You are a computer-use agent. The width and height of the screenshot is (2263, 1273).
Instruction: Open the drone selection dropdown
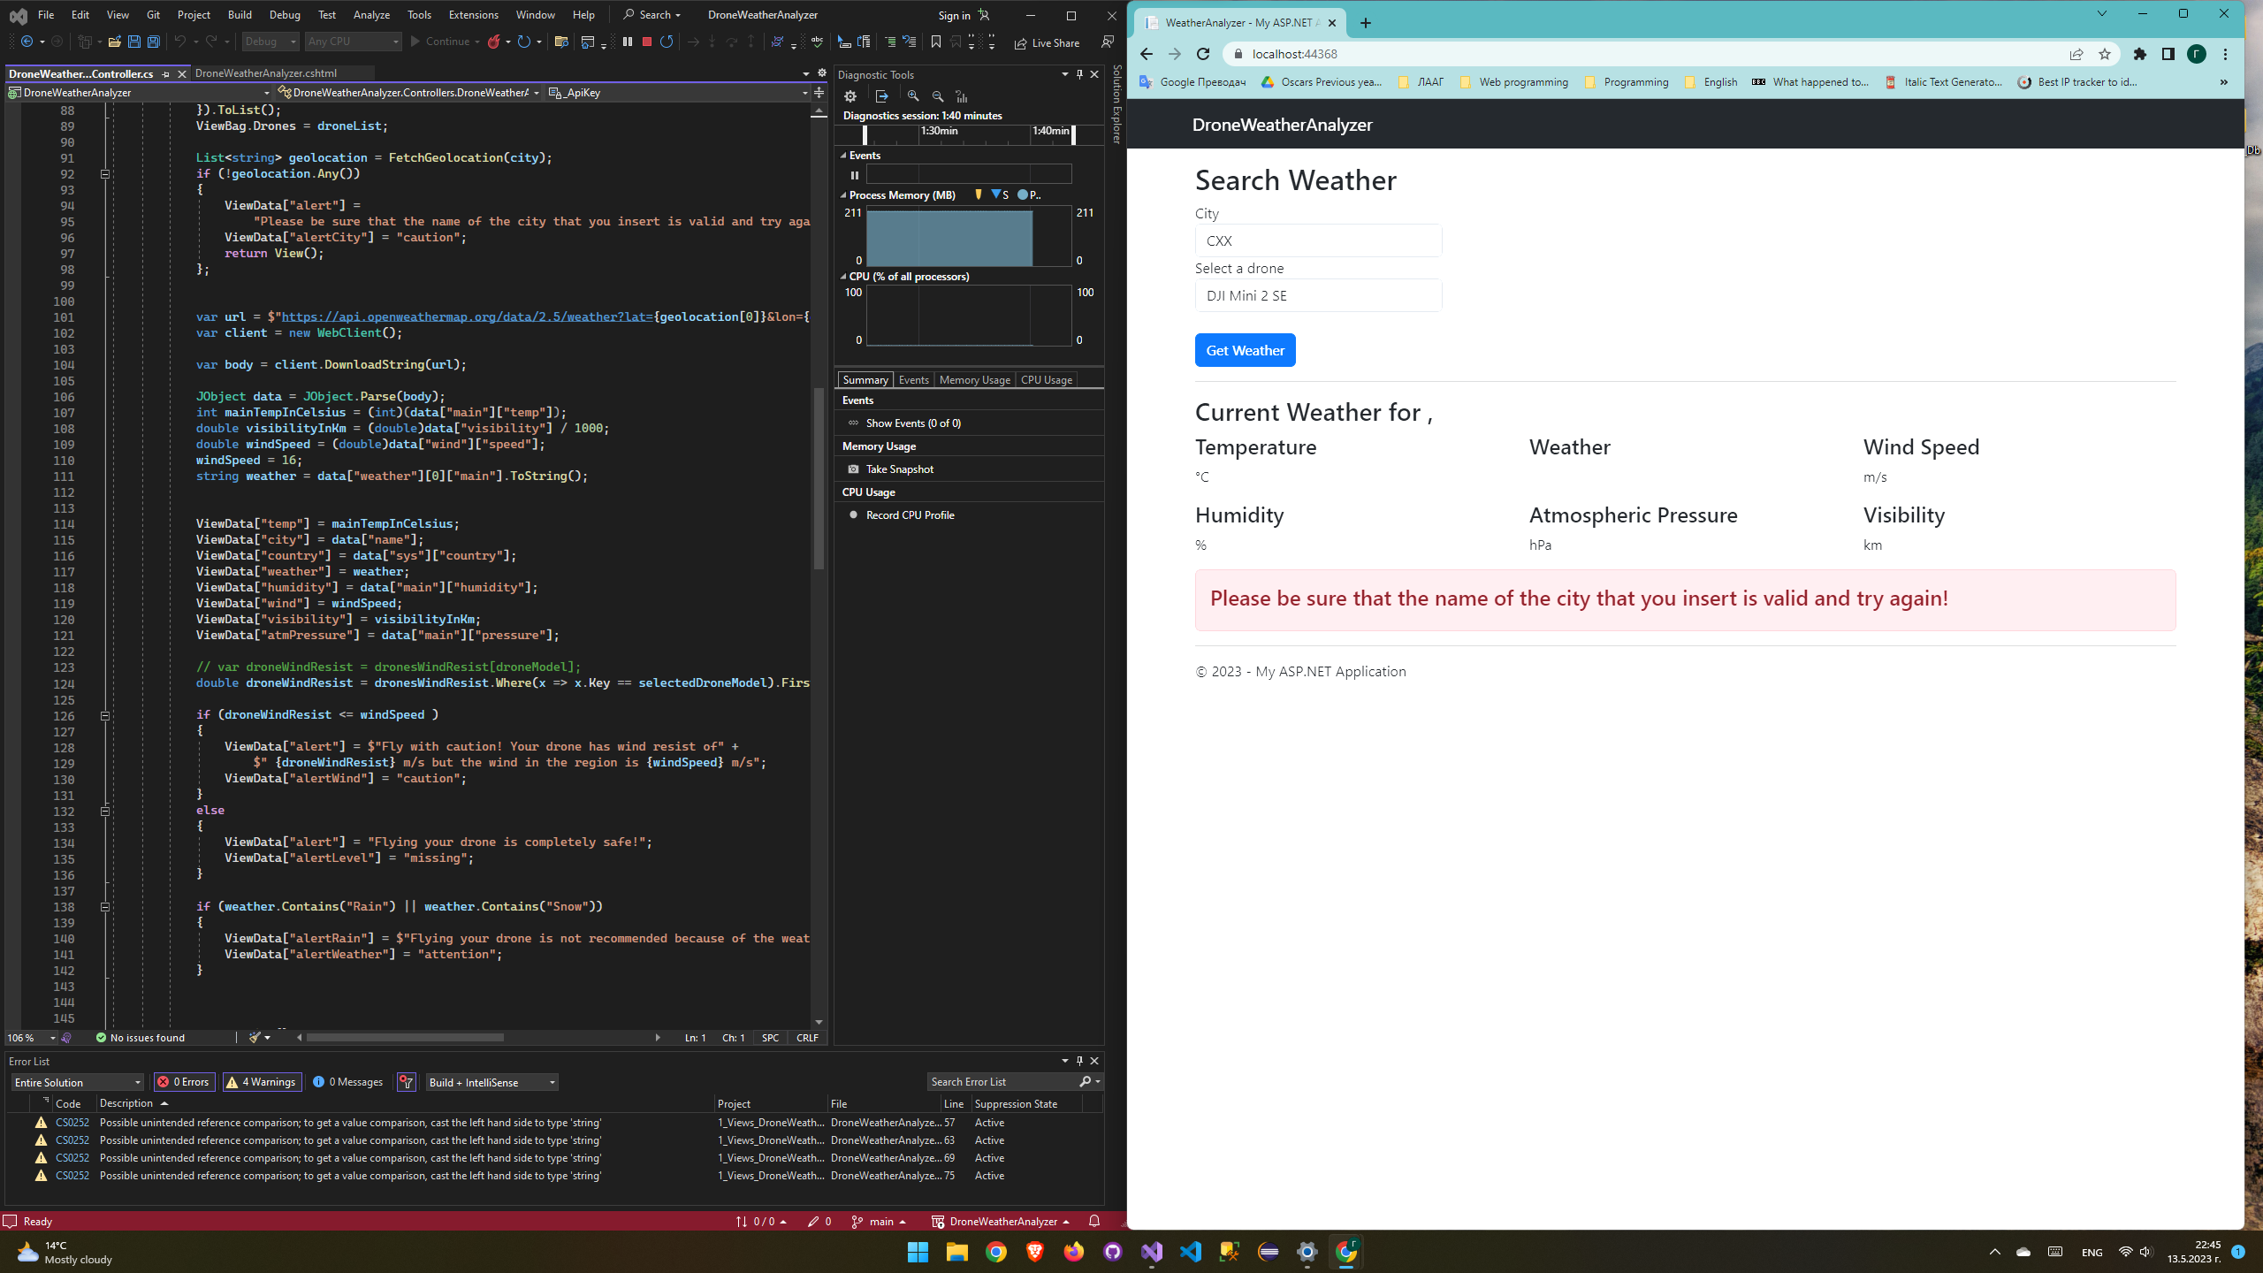1317,295
